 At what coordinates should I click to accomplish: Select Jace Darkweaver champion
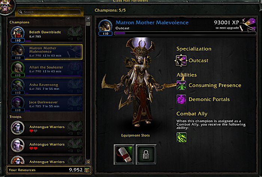click(x=46, y=104)
